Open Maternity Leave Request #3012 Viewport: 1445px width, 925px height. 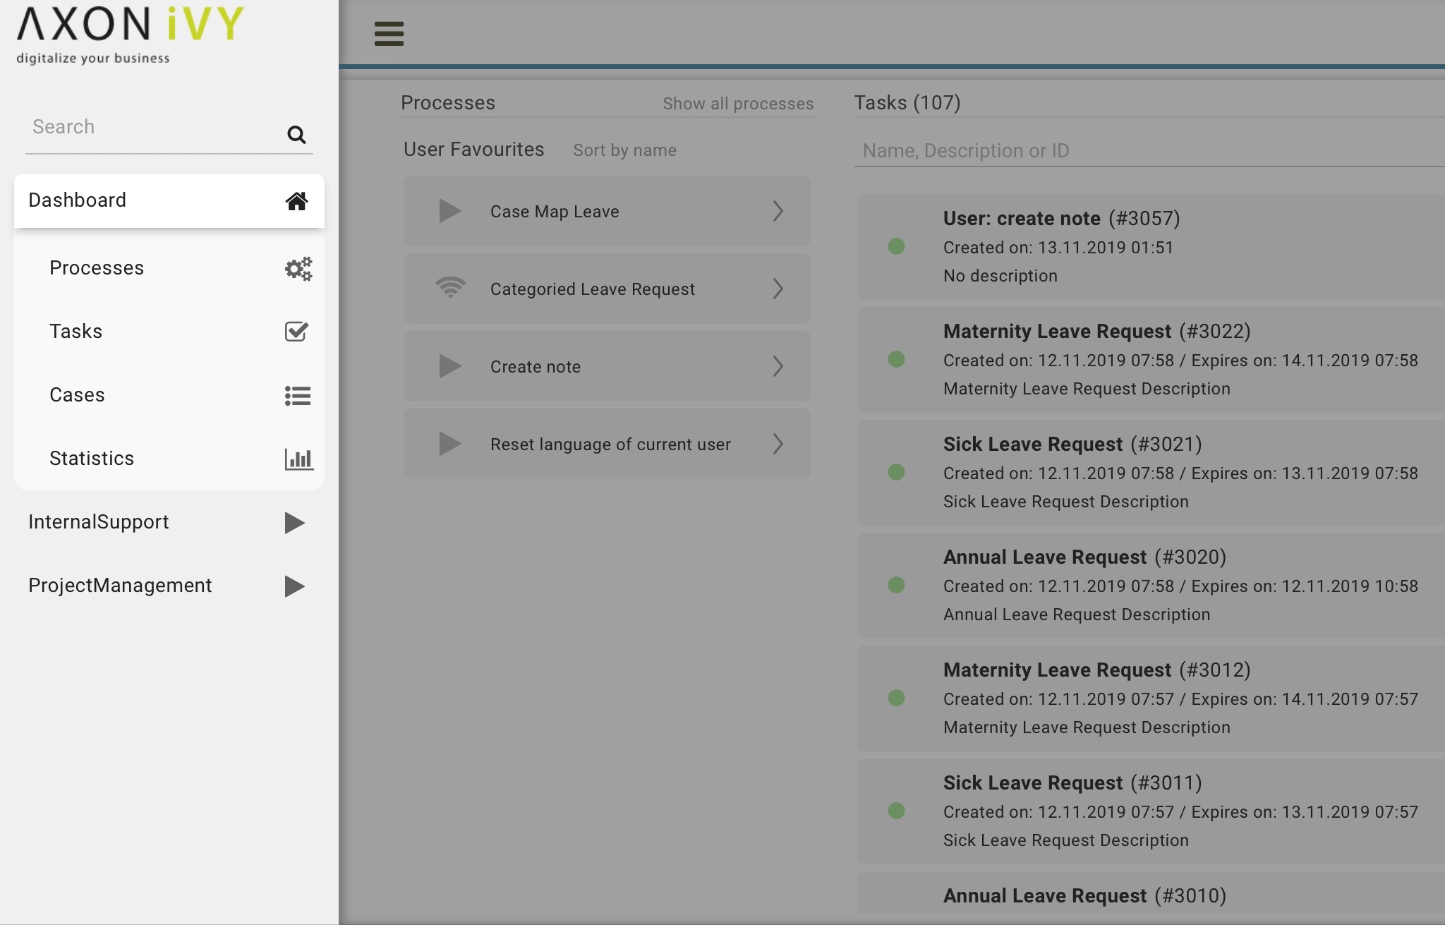pyautogui.click(x=1151, y=699)
